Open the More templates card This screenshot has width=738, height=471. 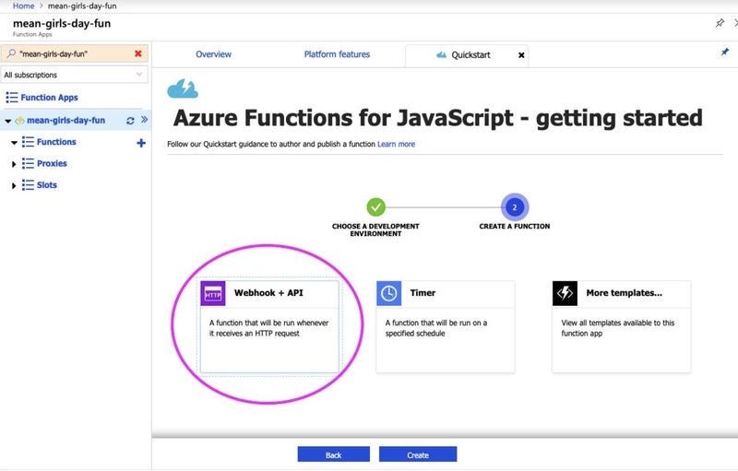pyautogui.click(x=621, y=326)
